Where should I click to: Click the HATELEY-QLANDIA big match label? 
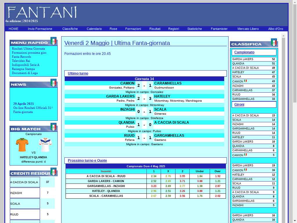pyautogui.click(x=34, y=157)
